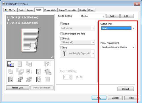Click the Favorite Setting label

click(x=64, y=16)
